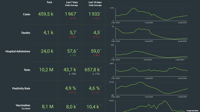
Task: Open the Google Data Studio link
Action: (x=192, y=110)
